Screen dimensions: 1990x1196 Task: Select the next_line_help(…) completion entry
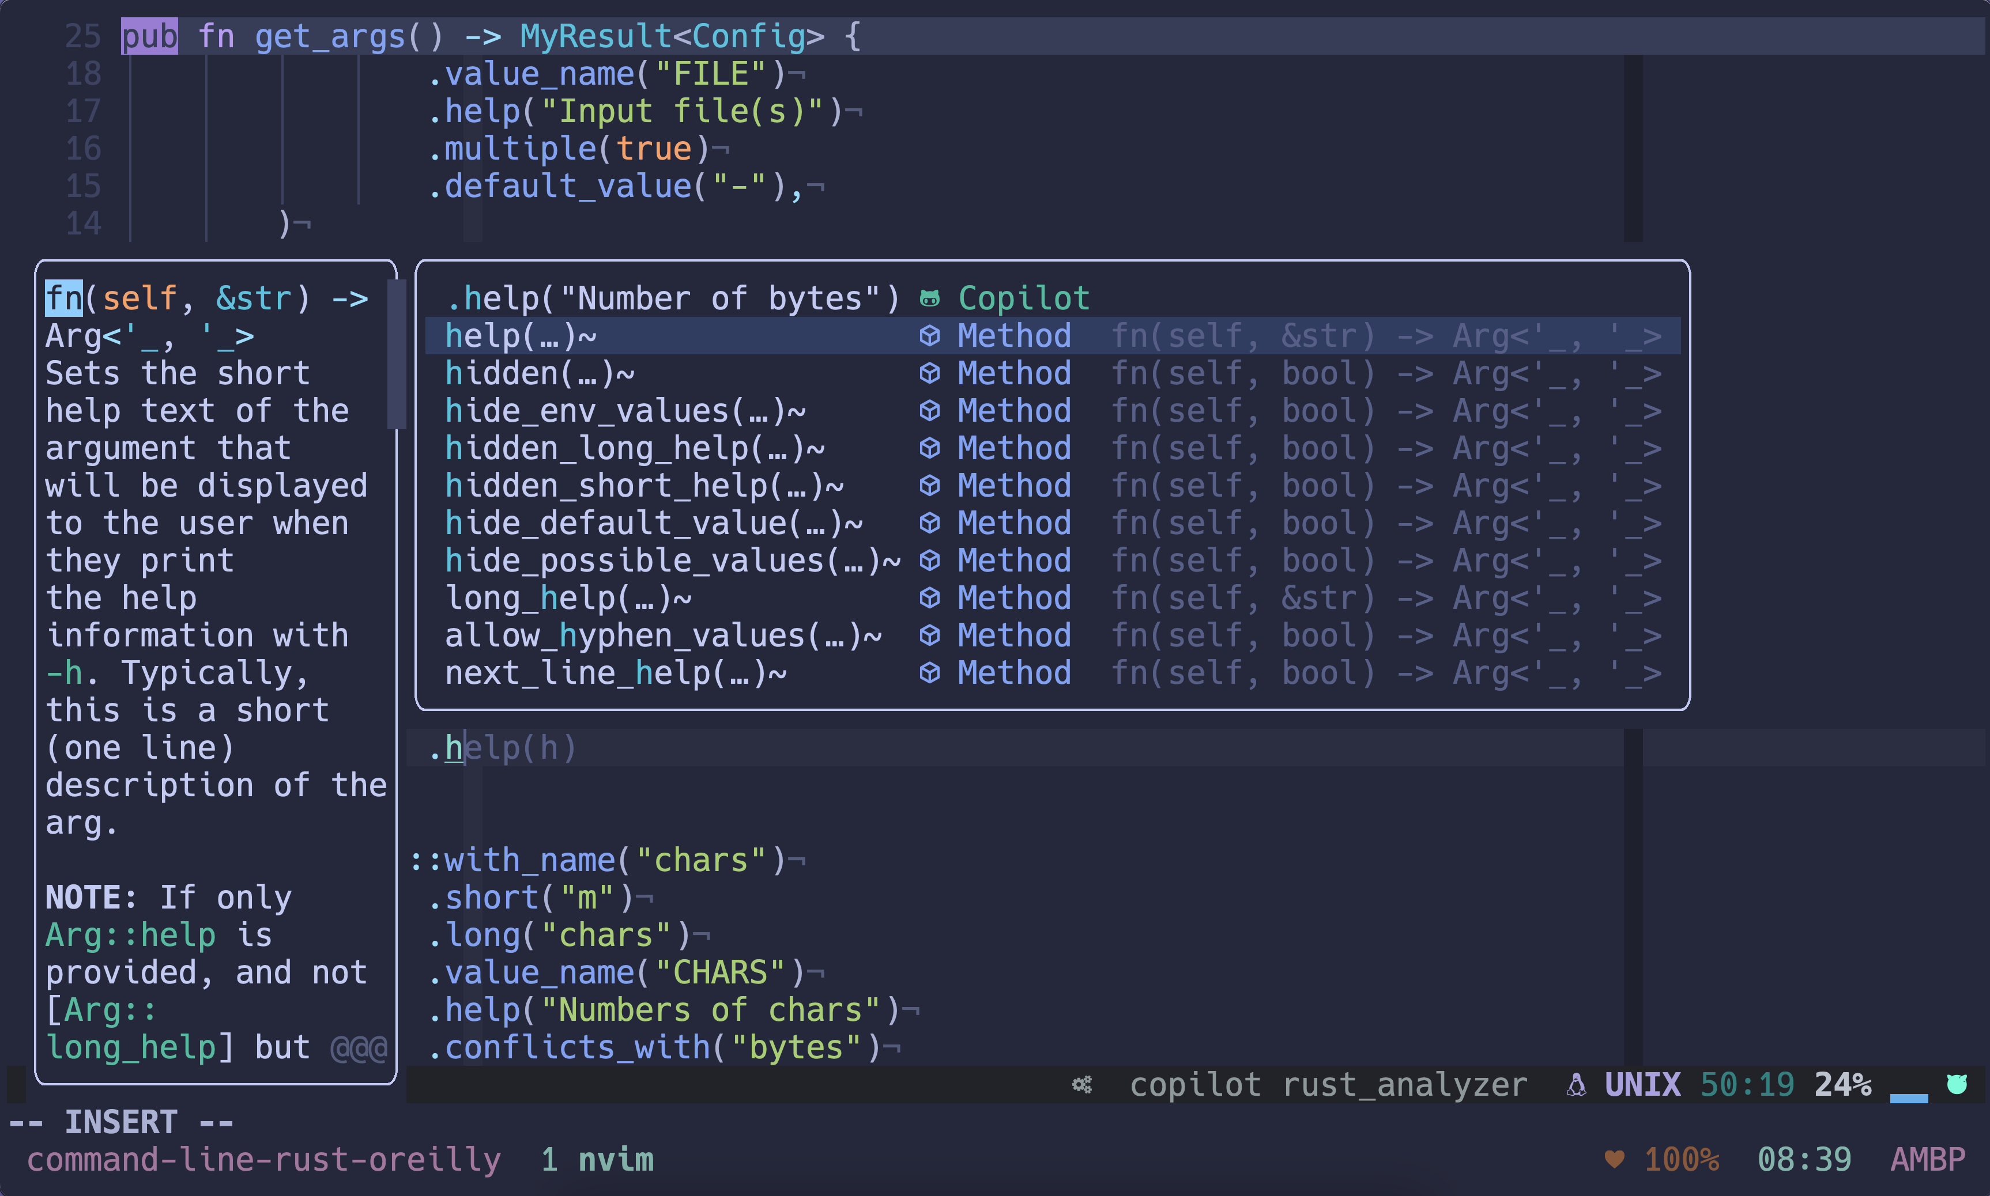pos(615,673)
